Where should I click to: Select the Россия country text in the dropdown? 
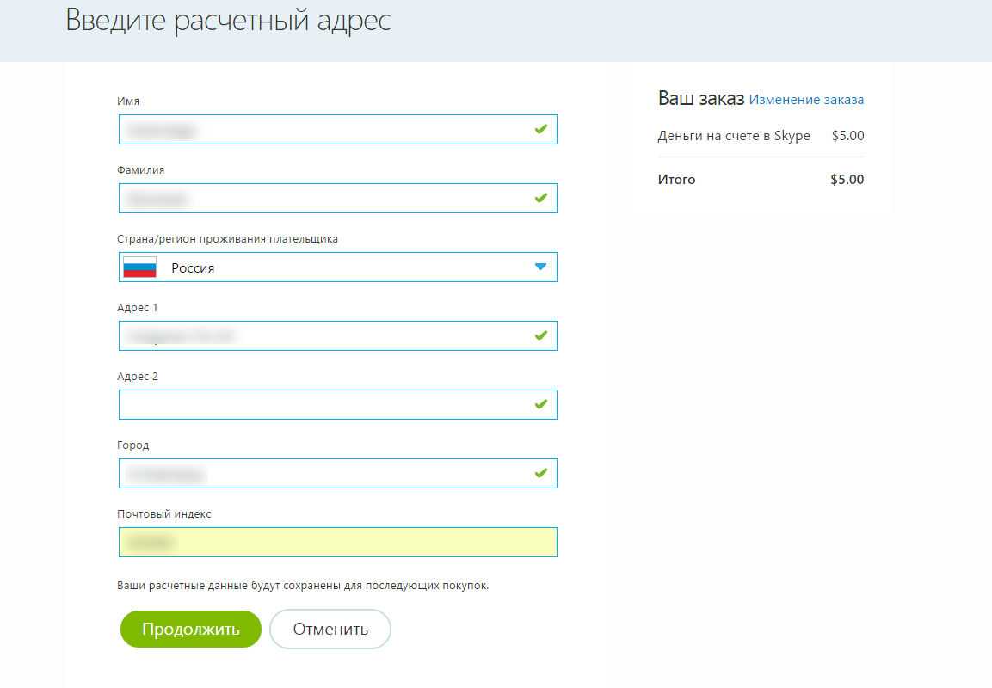pos(193,268)
